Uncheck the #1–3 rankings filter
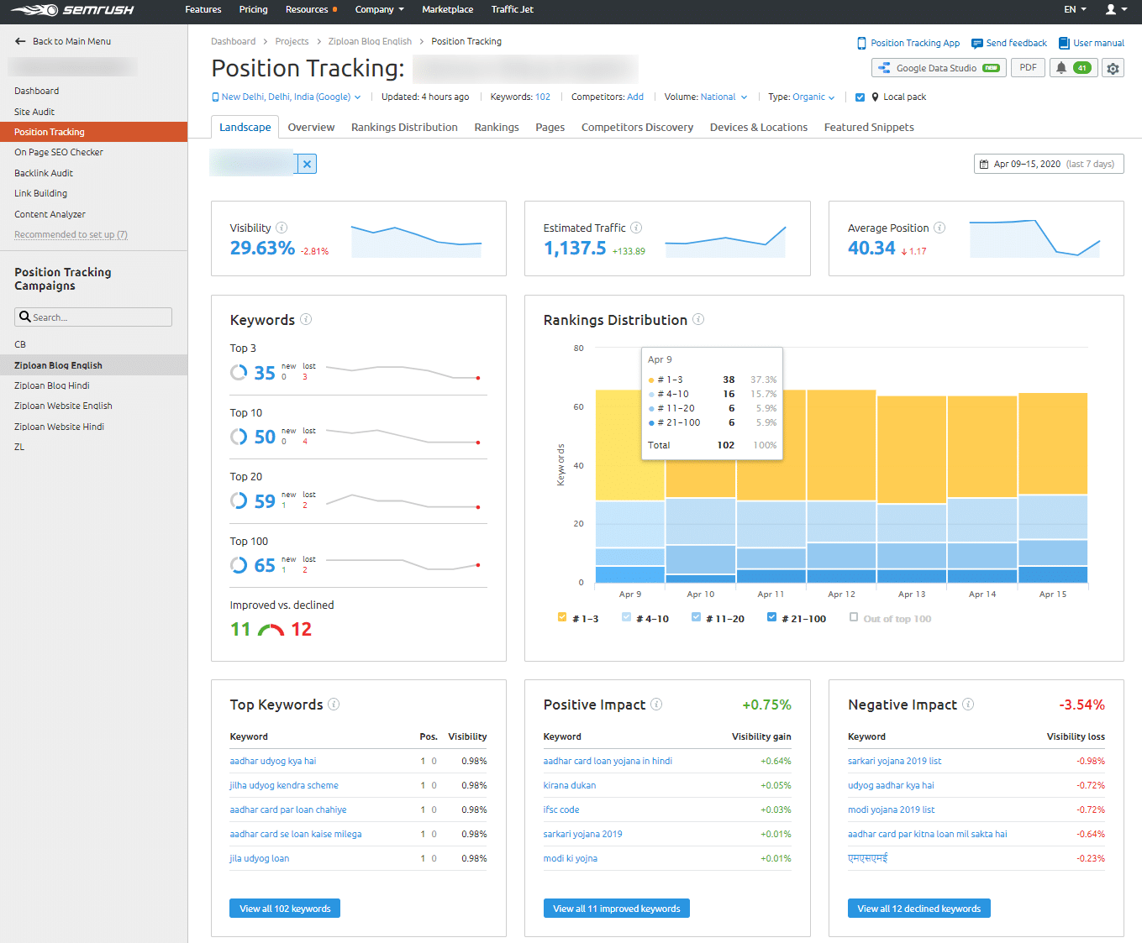This screenshot has width=1142, height=943. tap(561, 616)
